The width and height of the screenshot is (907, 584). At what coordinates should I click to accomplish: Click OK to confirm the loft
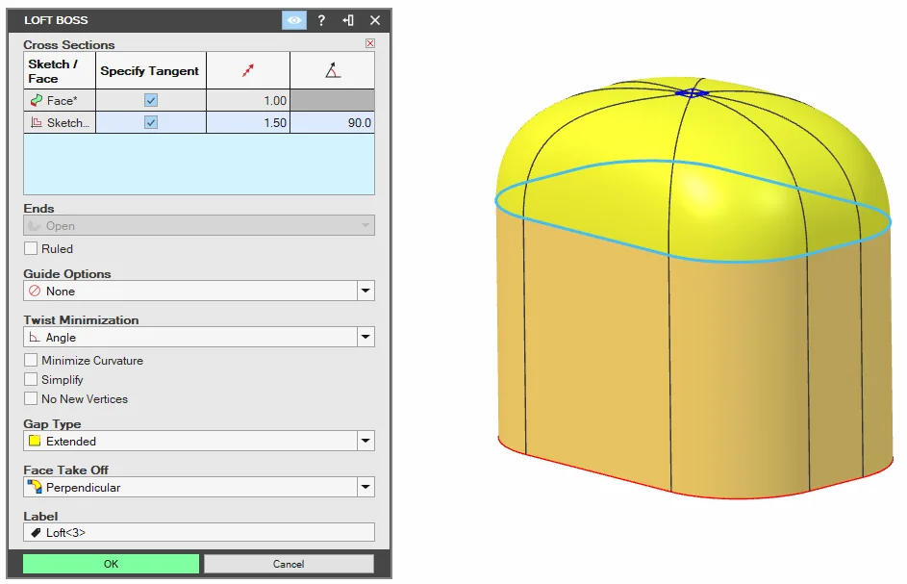111,564
